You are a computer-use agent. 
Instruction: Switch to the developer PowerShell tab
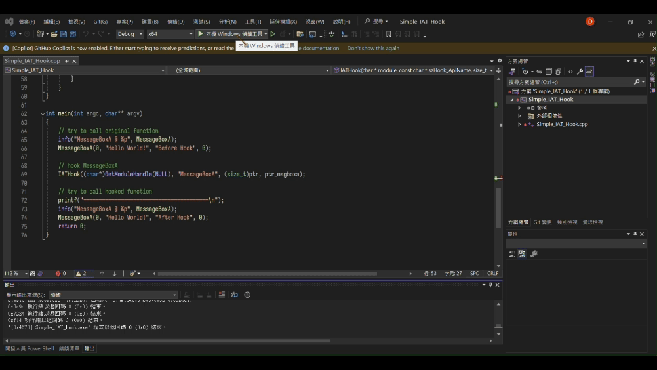click(30, 348)
